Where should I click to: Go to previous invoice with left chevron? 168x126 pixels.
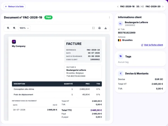(x=118, y=6)
